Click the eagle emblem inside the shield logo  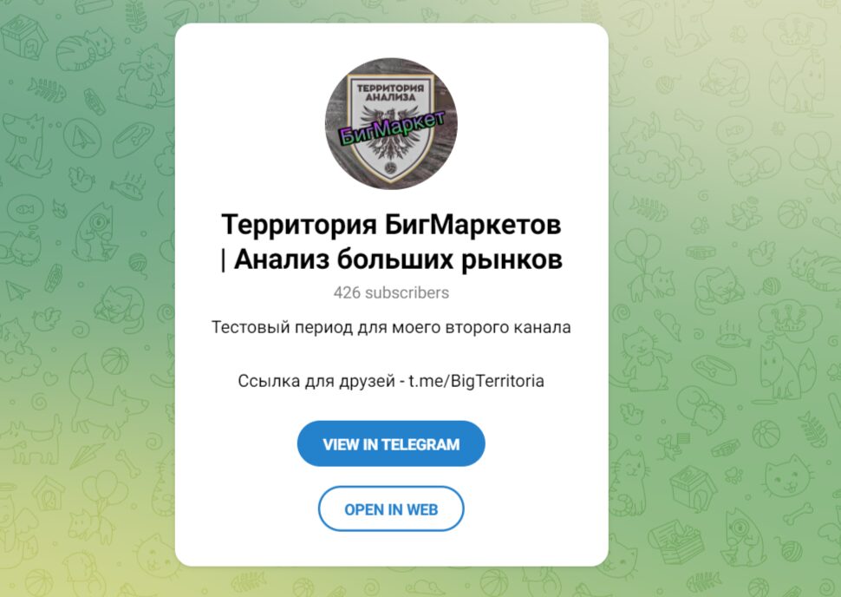click(x=390, y=133)
